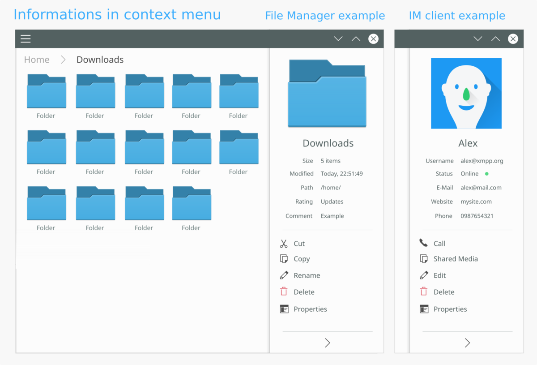Select Properties in the file manager menu
The width and height of the screenshot is (537, 365).
[310, 309]
